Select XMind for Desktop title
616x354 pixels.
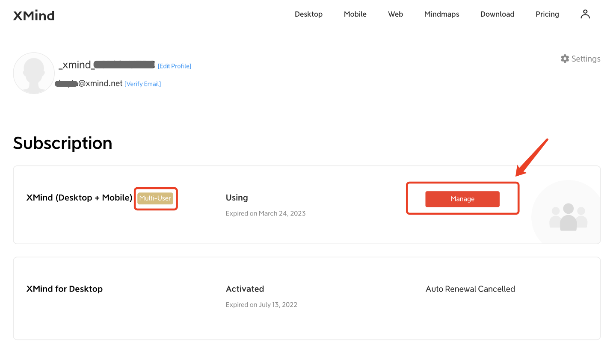click(x=65, y=289)
